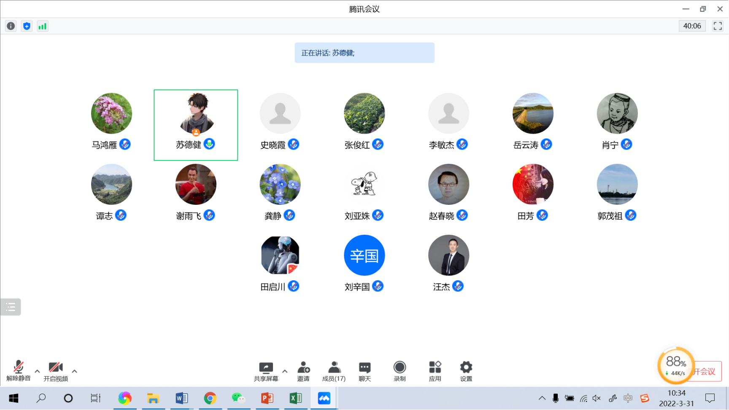Turn on camera with 开启视频
729x410 pixels.
[56, 371]
